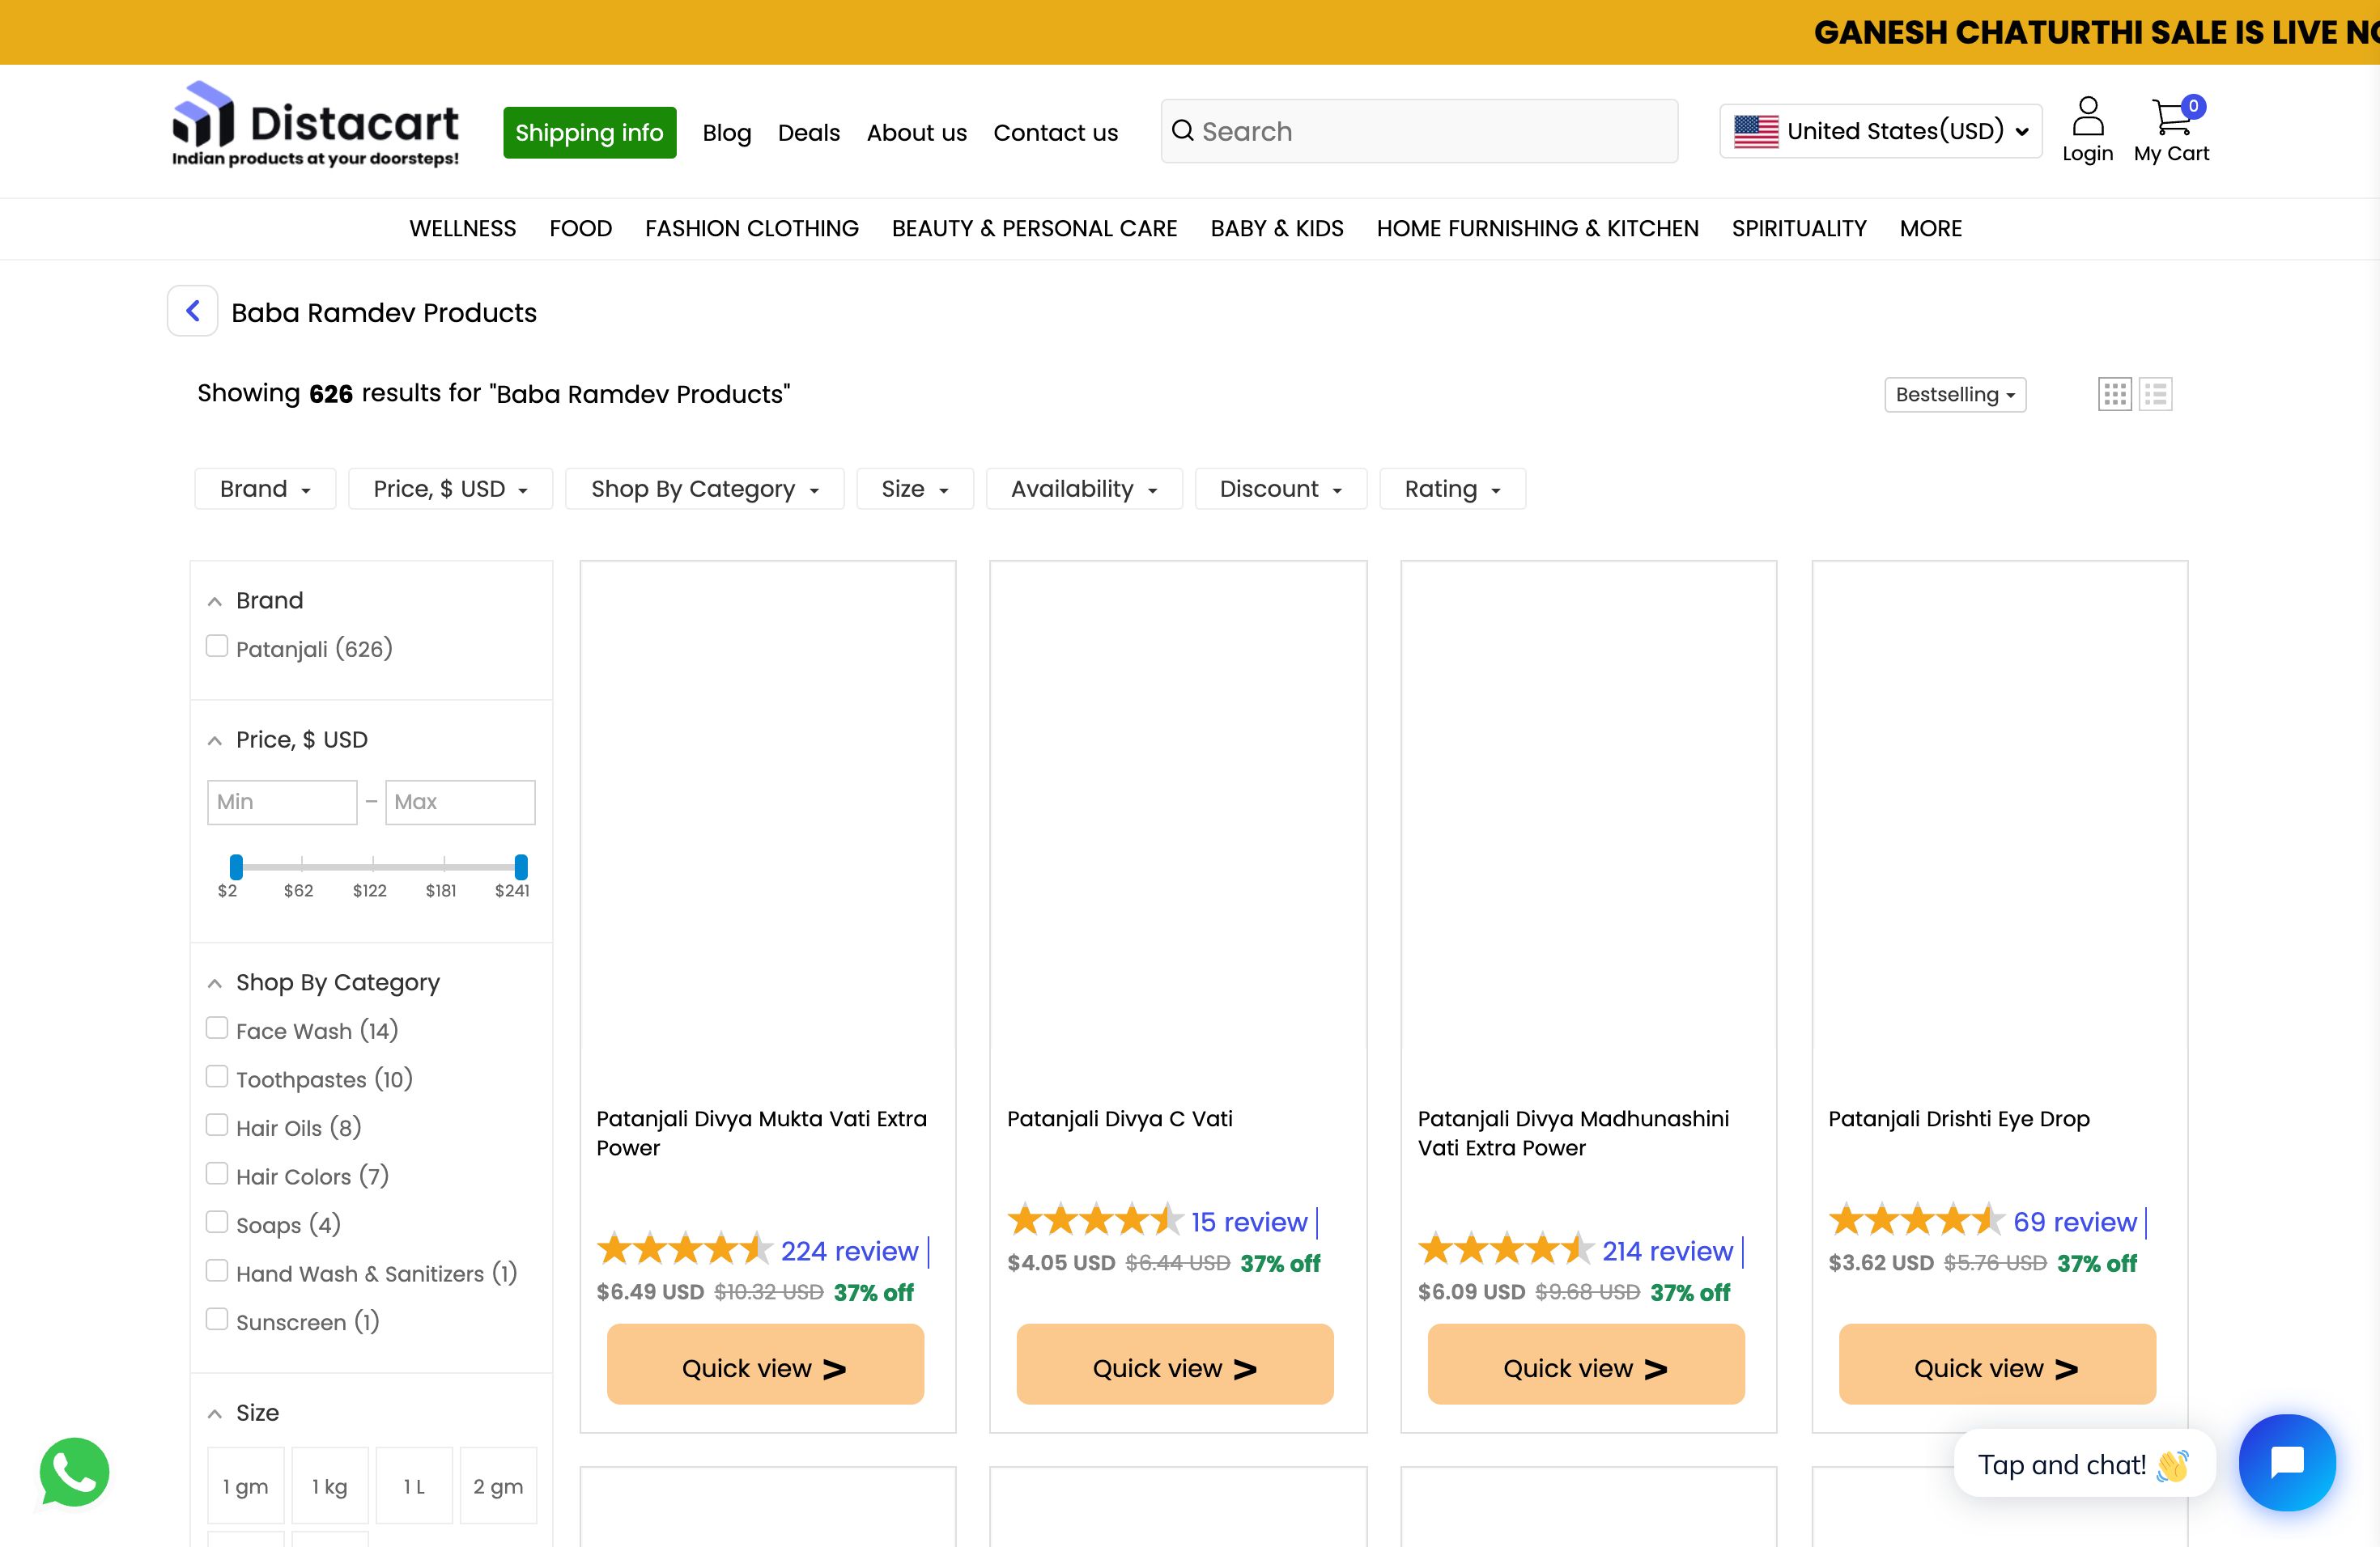Open the chat bubble in the corner
The image size is (2380, 1547).
(x=2287, y=1463)
